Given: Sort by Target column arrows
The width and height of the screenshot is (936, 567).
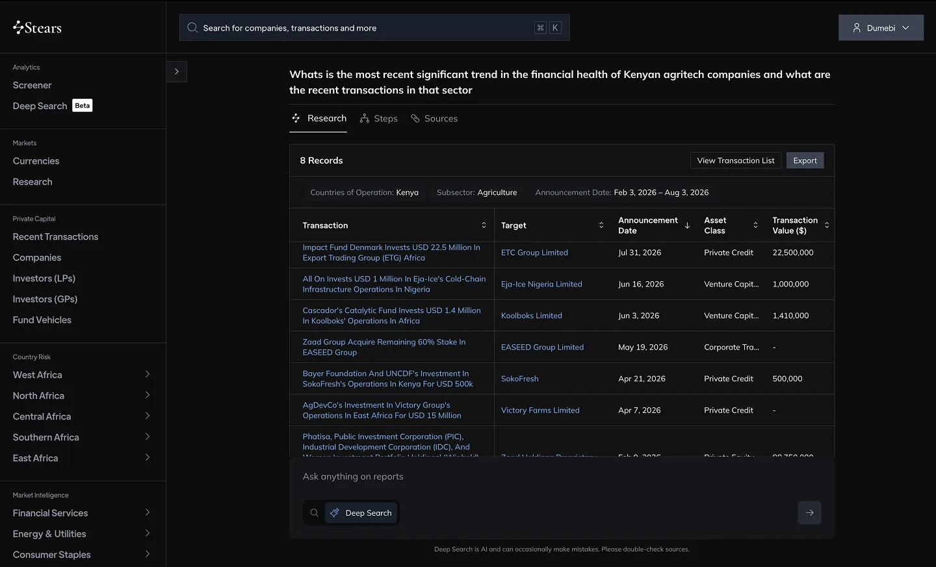Looking at the screenshot, I should (601, 225).
